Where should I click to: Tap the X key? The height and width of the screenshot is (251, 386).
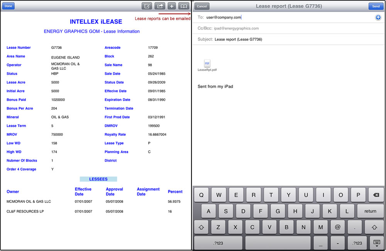tap(235, 227)
